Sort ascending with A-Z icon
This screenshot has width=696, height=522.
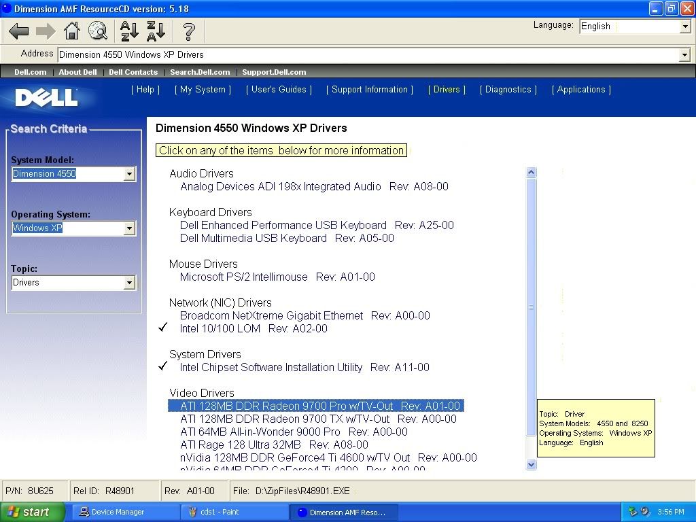click(129, 31)
